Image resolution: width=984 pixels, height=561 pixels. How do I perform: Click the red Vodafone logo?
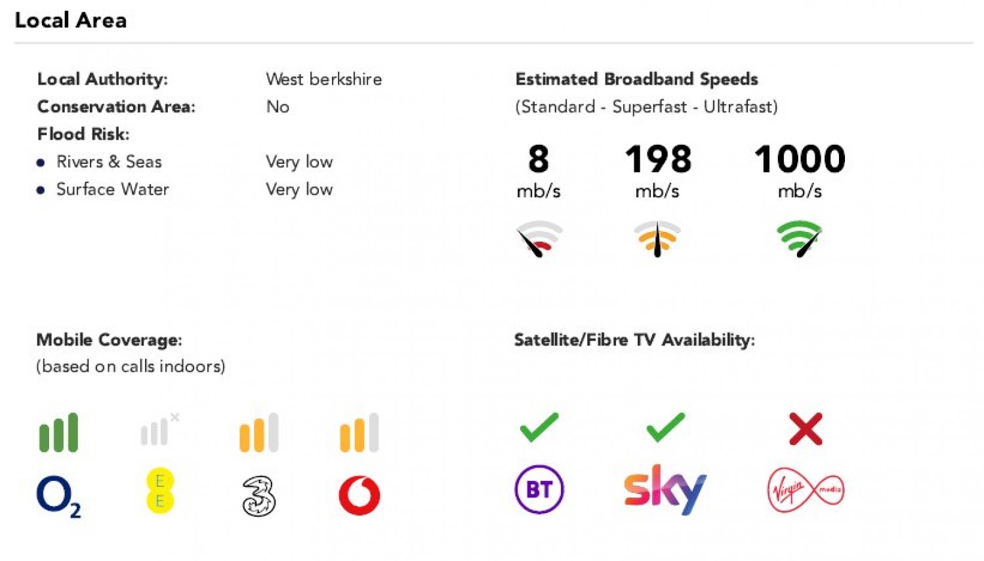(x=359, y=495)
